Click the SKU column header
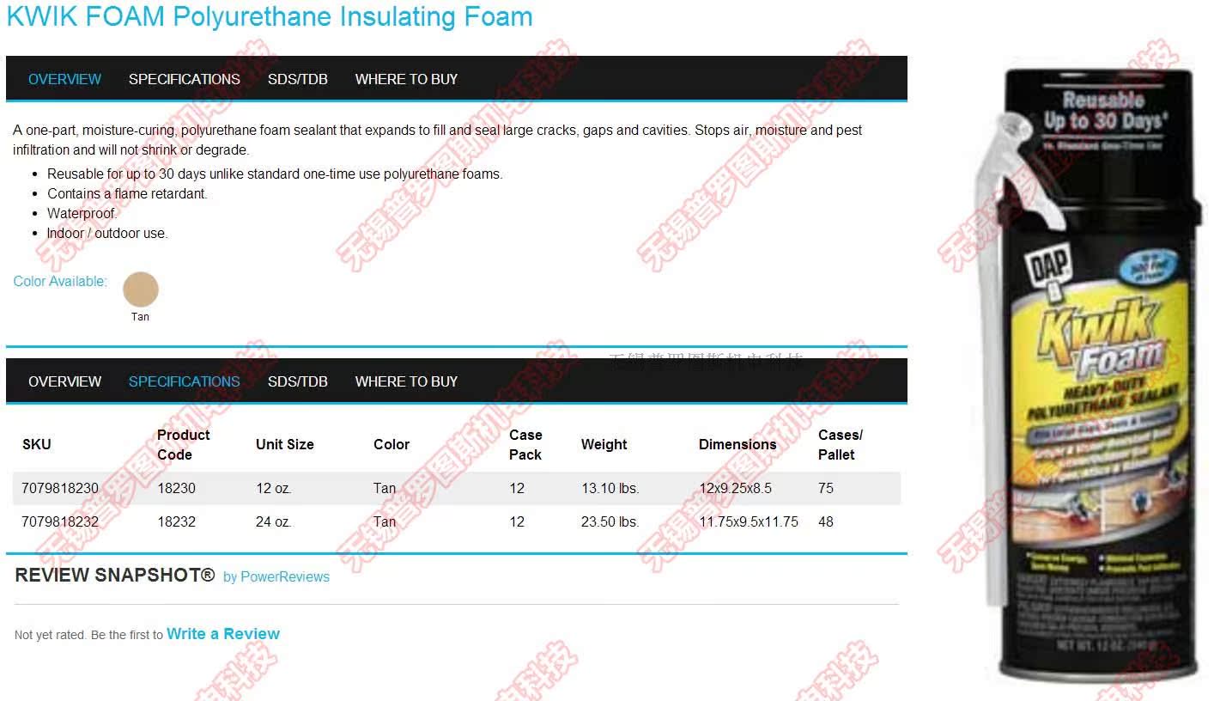The width and height of the screenshot is (1214, 701). click(x=37, y=444)
